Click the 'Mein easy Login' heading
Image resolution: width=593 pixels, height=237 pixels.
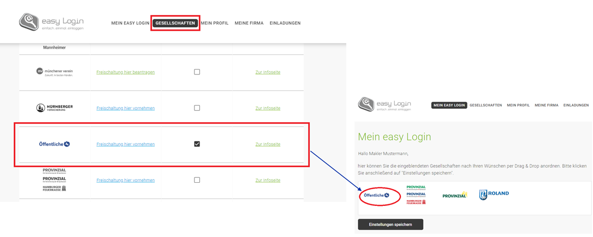394,137
